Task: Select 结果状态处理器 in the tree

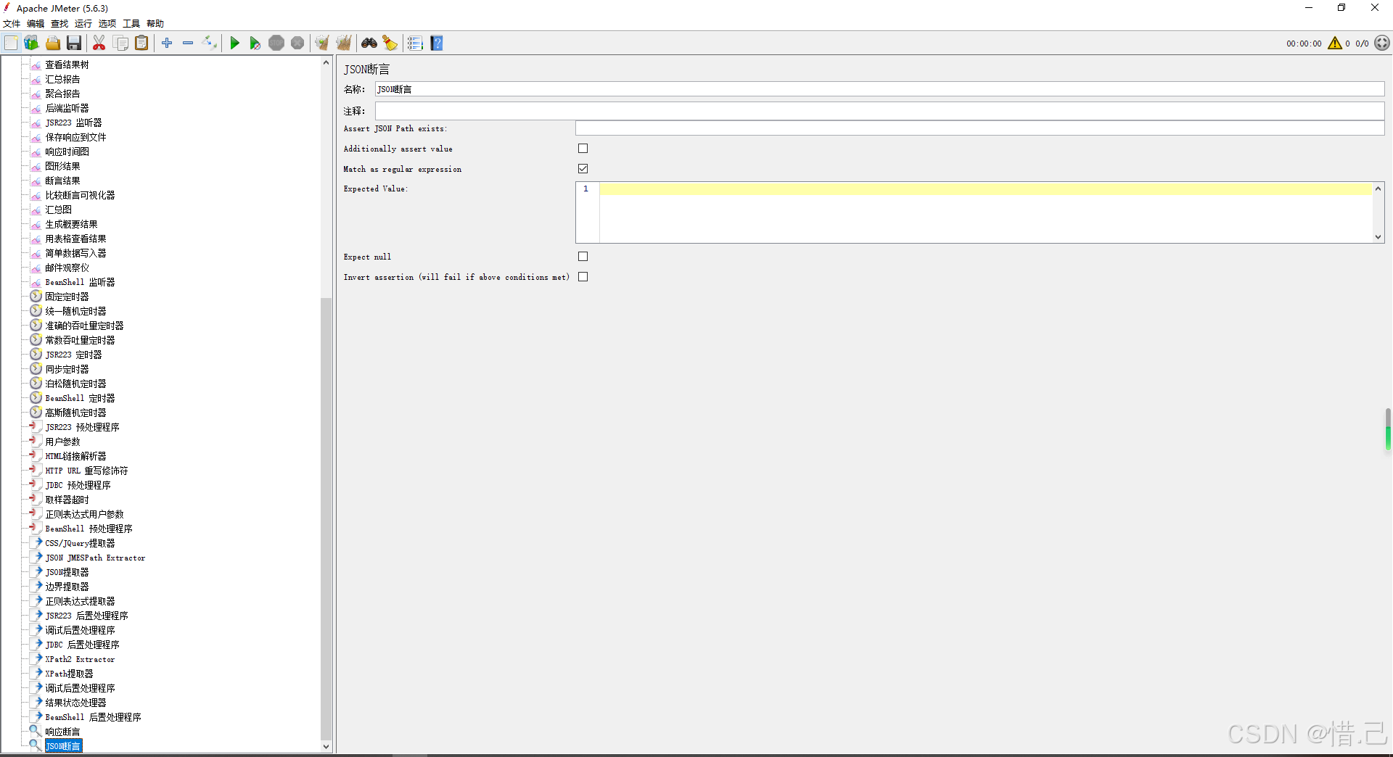Action: pyautogui.click(x=75, y=703)
